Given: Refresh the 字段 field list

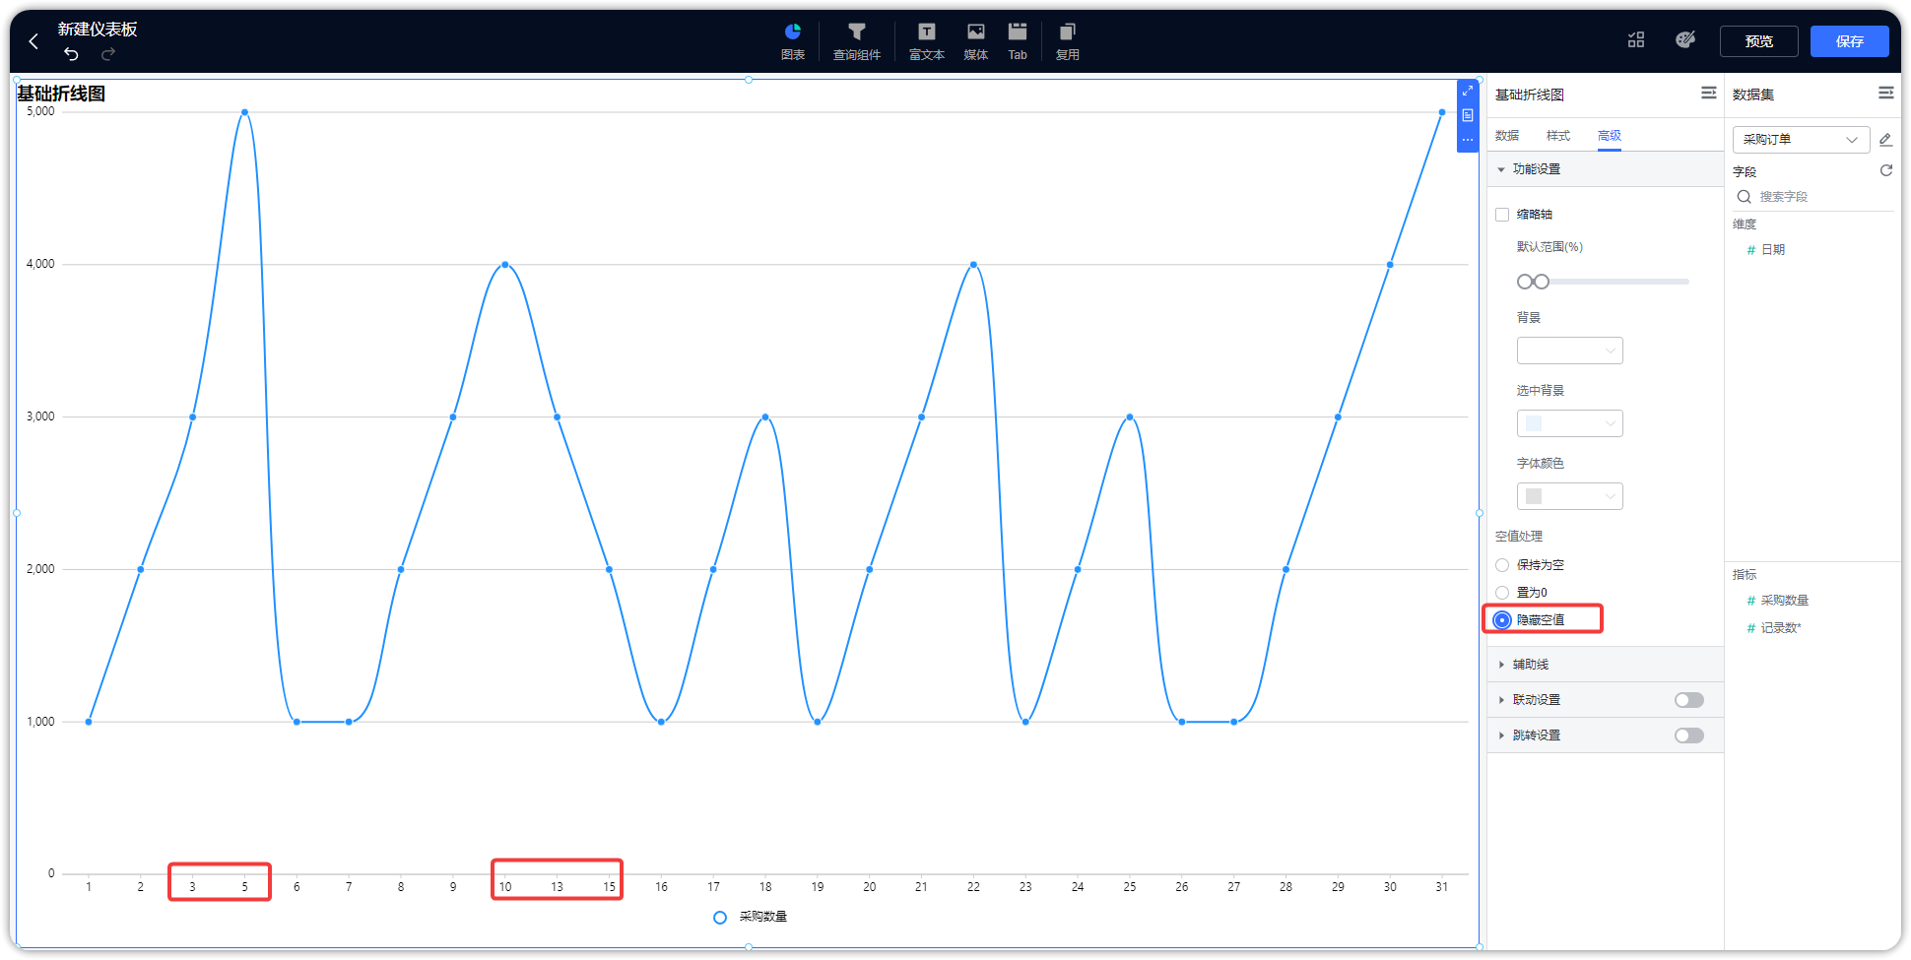Looking at the screenshot, I should pos(1885,170).
